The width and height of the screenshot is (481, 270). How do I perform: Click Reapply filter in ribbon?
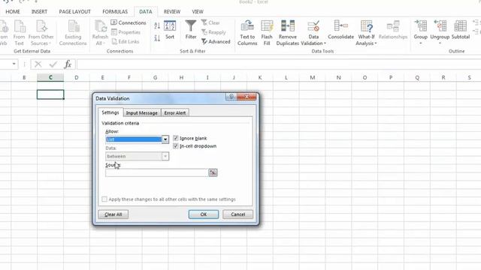[213, 32]
